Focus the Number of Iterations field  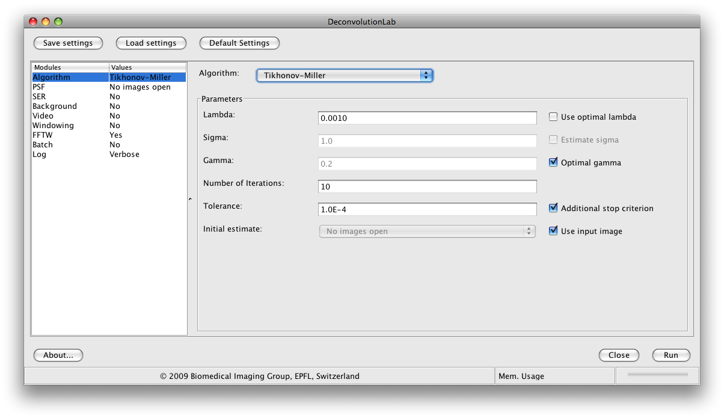point(427,186)
